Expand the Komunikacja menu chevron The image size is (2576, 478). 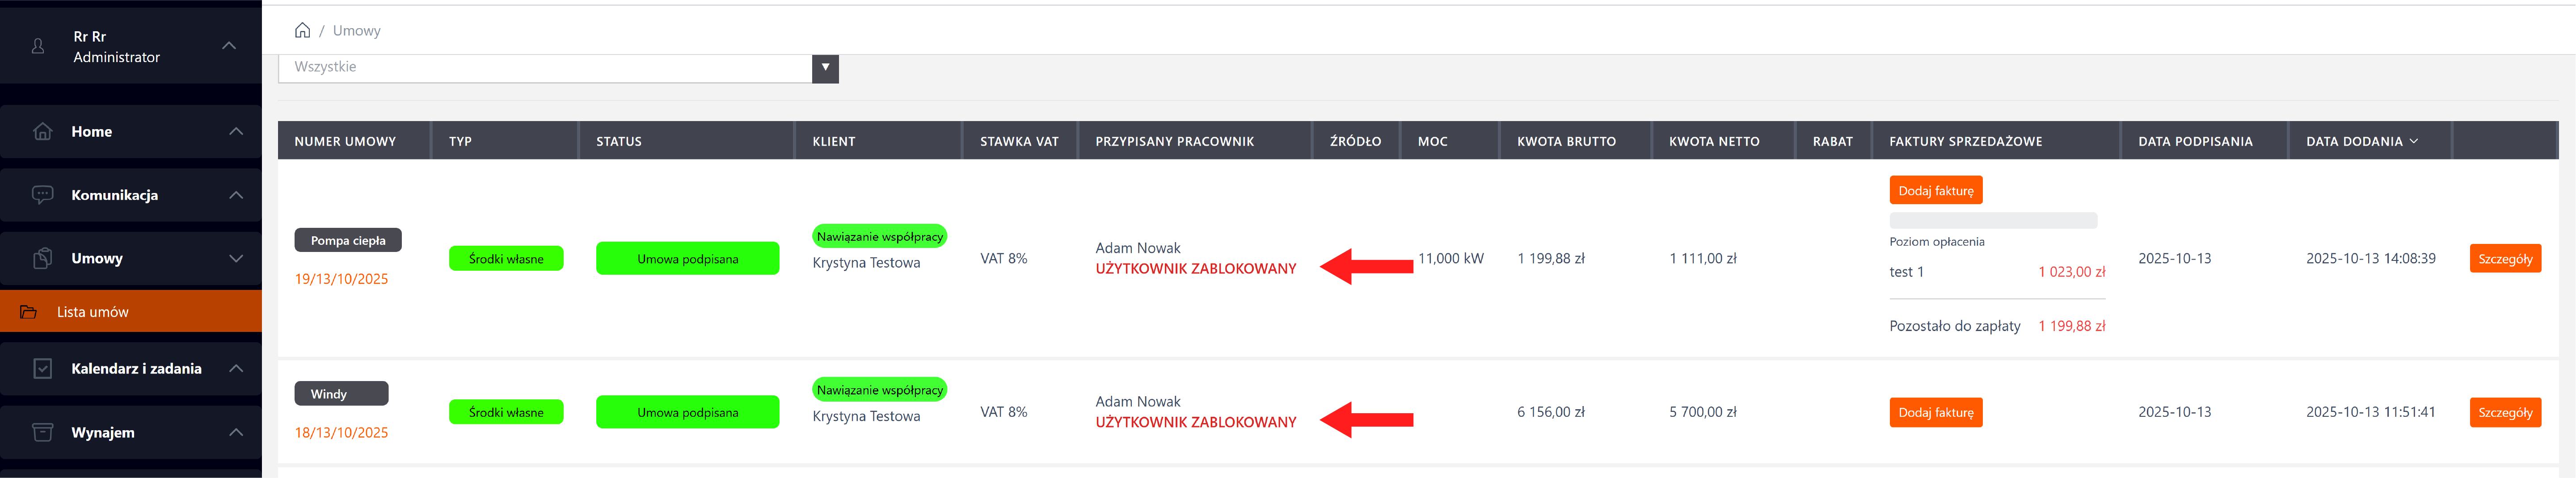(236, 194)
